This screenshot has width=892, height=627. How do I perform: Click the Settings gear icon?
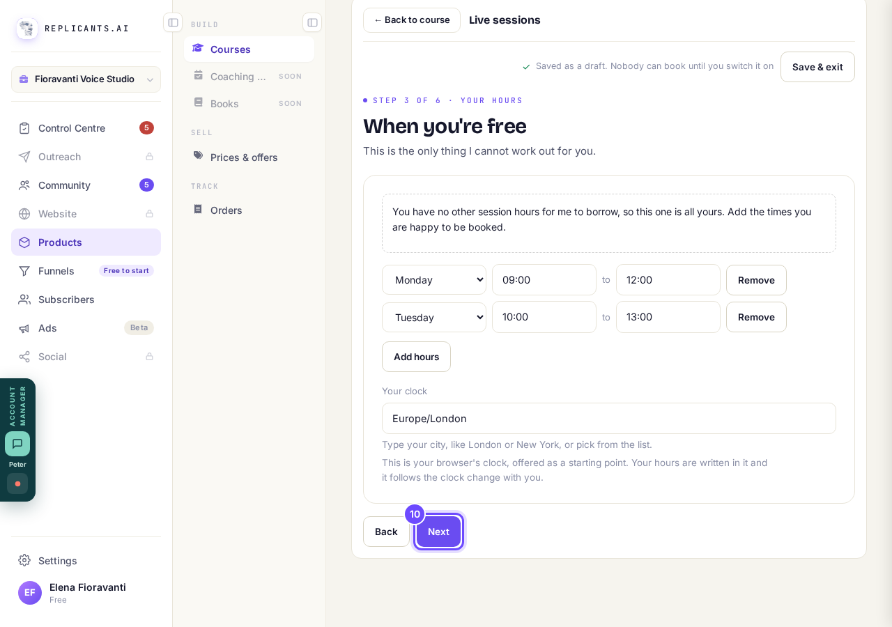tap(24, 560)
